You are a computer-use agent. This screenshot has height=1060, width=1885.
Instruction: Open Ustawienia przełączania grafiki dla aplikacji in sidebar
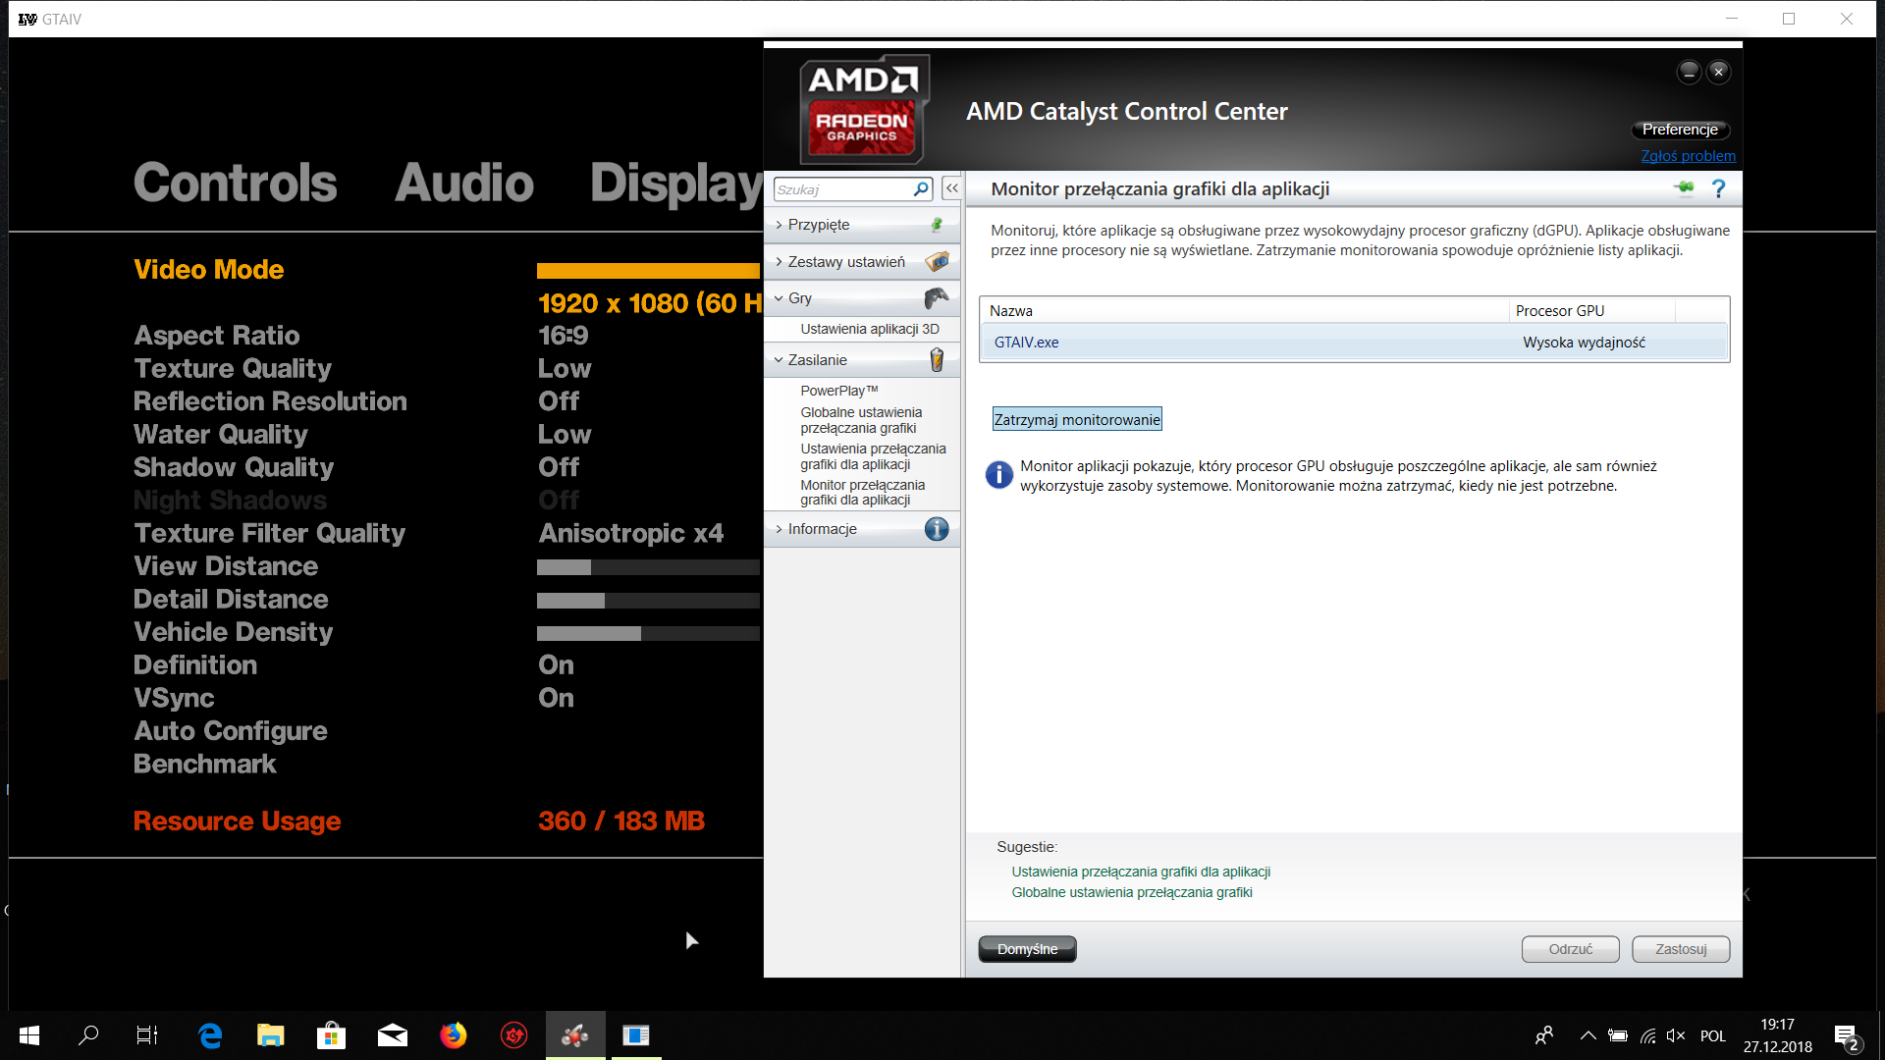tap(873, 456)
